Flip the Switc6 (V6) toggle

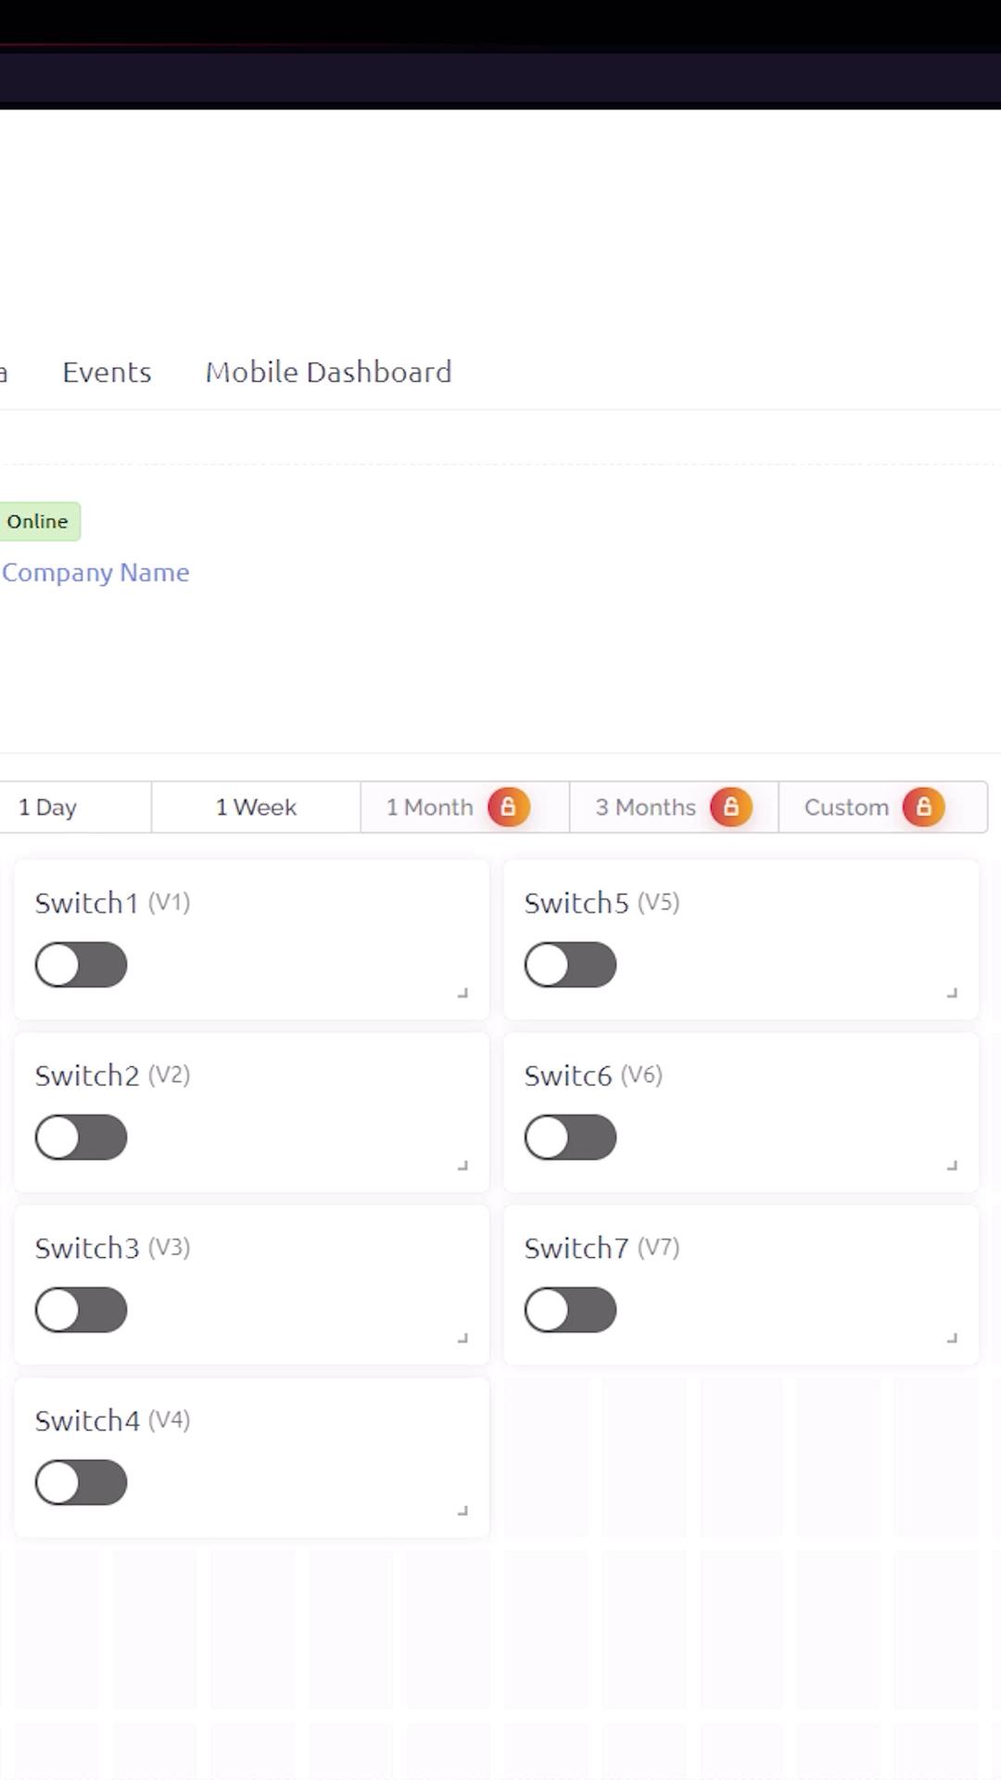pyautogui.click(x=570, y=1138)
